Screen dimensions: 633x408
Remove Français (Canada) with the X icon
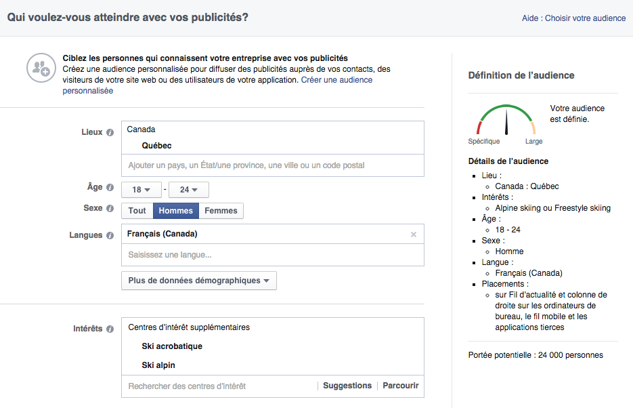413,233
